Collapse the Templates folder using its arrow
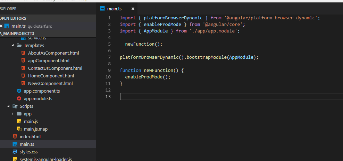 click(x=13, y=46)
